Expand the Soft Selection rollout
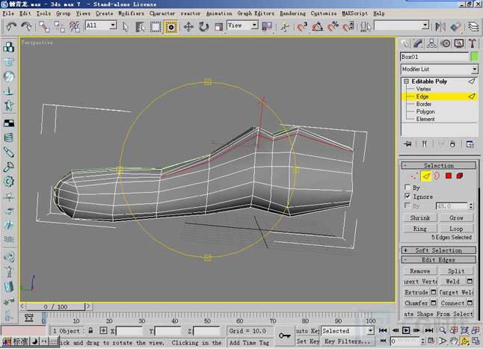483x349 pixels. (x=439, y=250)
